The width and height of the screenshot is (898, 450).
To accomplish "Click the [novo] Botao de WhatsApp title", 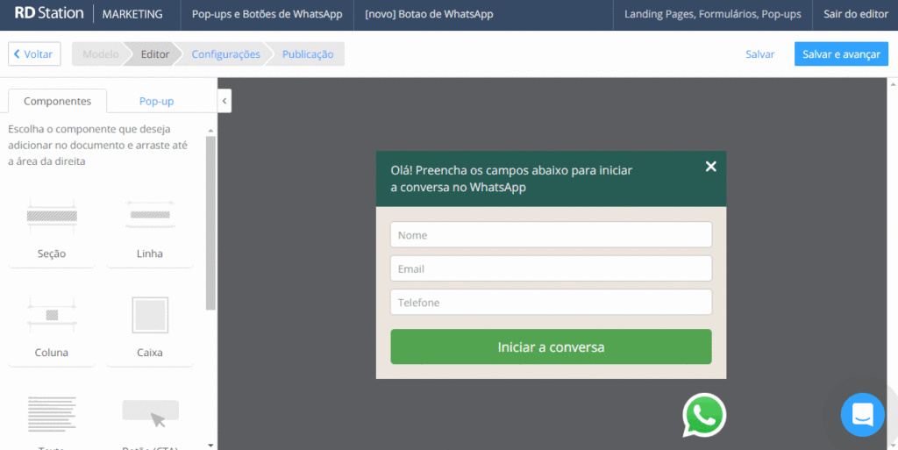I will [x=429, y=14].
